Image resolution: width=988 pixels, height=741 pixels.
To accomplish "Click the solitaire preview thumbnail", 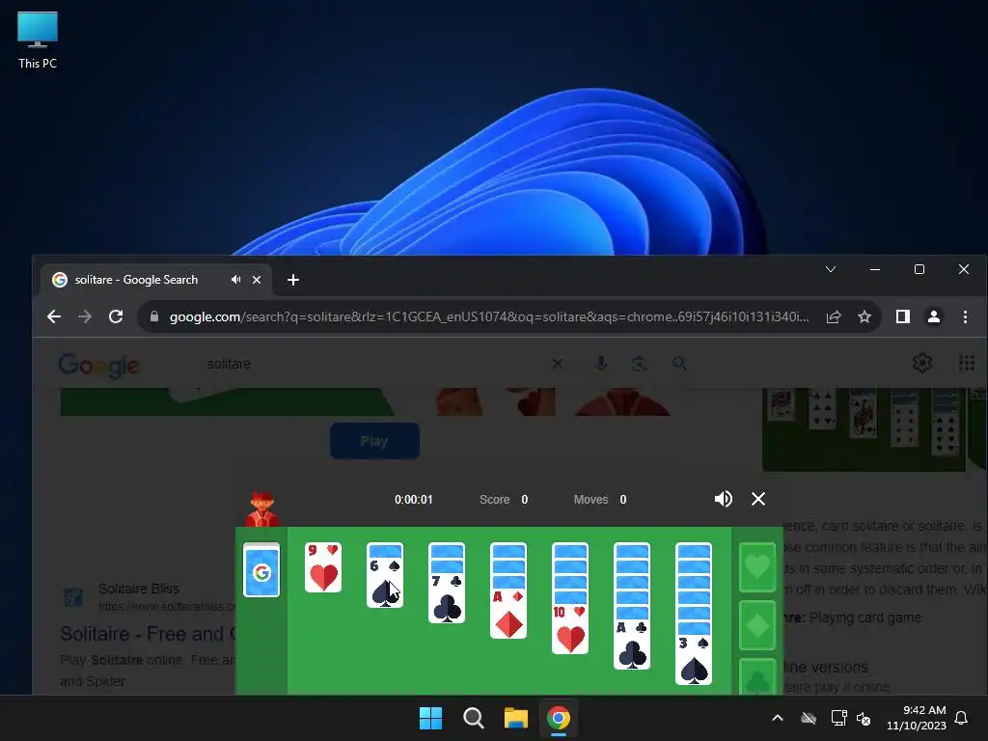I will 864,429.
